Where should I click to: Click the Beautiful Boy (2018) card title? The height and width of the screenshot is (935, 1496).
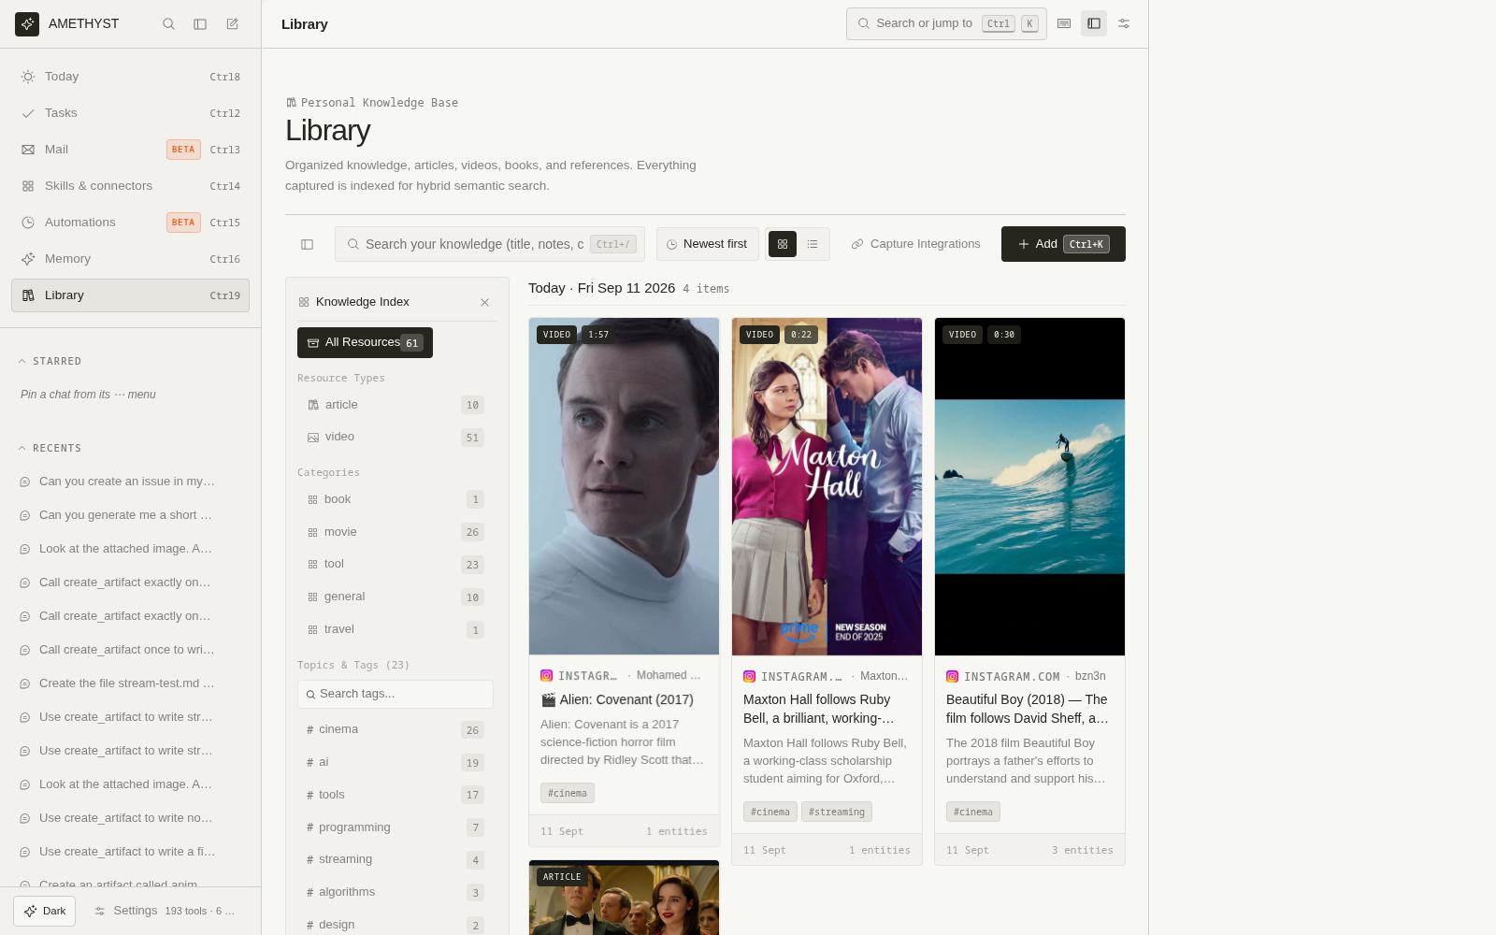click(x=1027, y=709)
